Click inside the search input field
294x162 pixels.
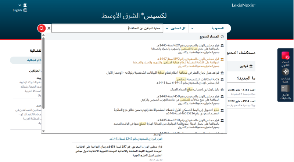click(x=107, y=28)
